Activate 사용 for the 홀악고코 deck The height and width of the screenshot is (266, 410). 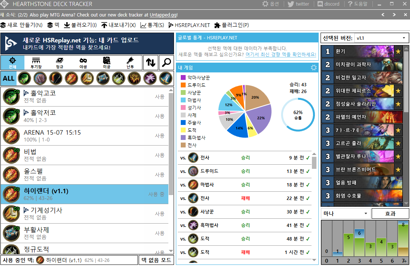coord(159,96)
